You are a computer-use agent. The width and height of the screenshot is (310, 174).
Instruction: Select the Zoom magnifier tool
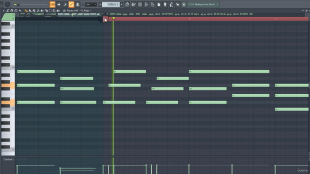click(54, 11)
